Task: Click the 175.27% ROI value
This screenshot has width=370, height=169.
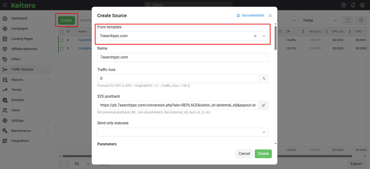Action: click(315, 40)
